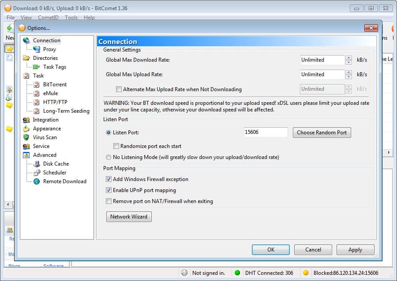Select Virus Scan in the options tree
The image size is (397, 281).
(45, 137)
